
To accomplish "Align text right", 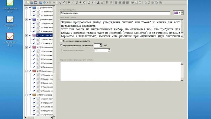I will coord(123,3).
